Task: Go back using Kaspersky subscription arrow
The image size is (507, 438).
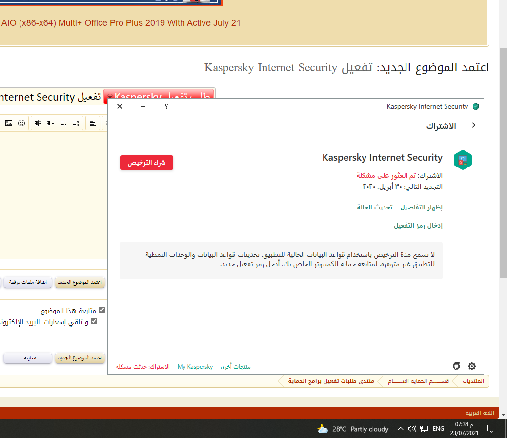Action: pyautogui.click(x=472, y=125)
